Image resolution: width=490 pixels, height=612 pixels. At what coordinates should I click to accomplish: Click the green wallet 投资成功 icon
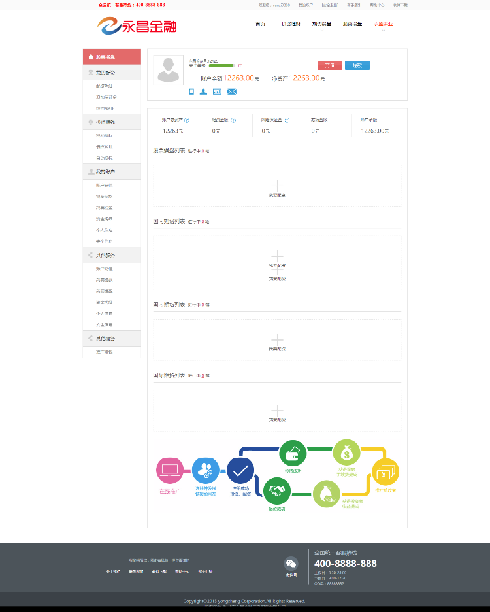(293, 453)
